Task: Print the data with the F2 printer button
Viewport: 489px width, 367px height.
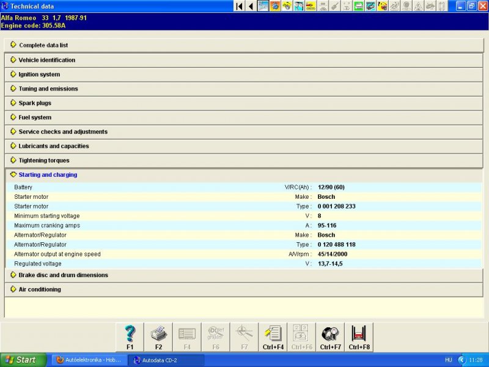Action: (158, 338)
